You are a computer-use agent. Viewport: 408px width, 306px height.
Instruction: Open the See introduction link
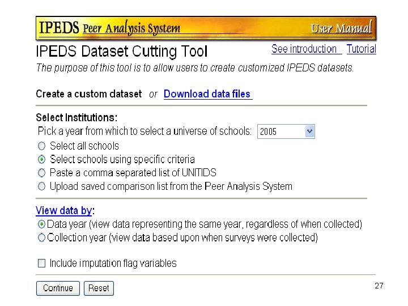coord(305,49)
